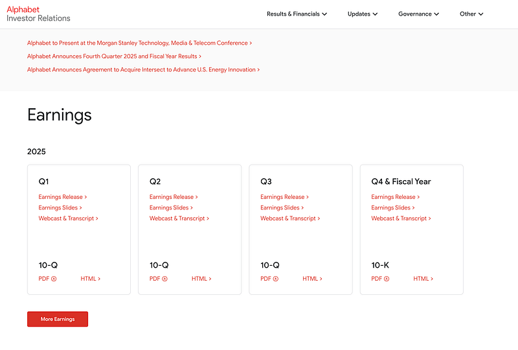Open Q1 Webcast & Transcript
The image size is (518, 350).
68,218
